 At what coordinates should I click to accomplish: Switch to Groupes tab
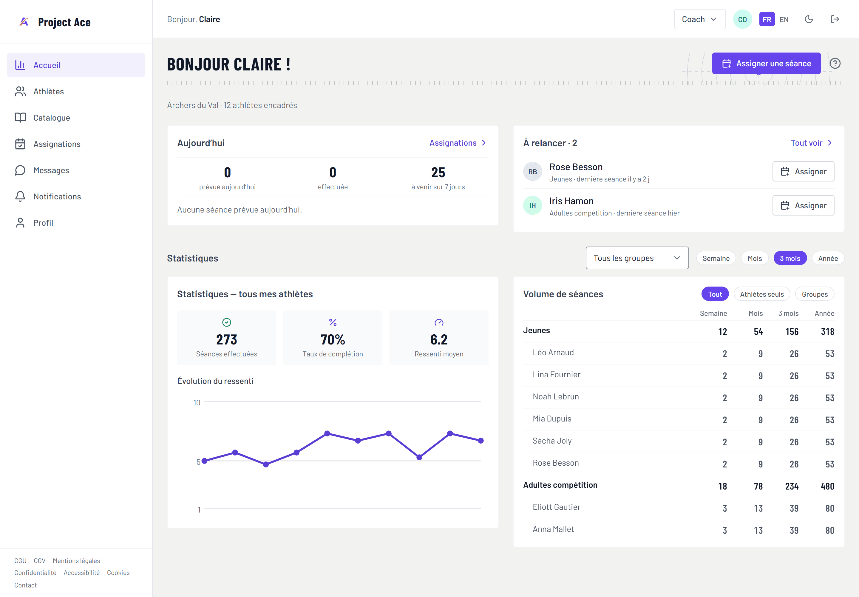[x=814, y=294]
